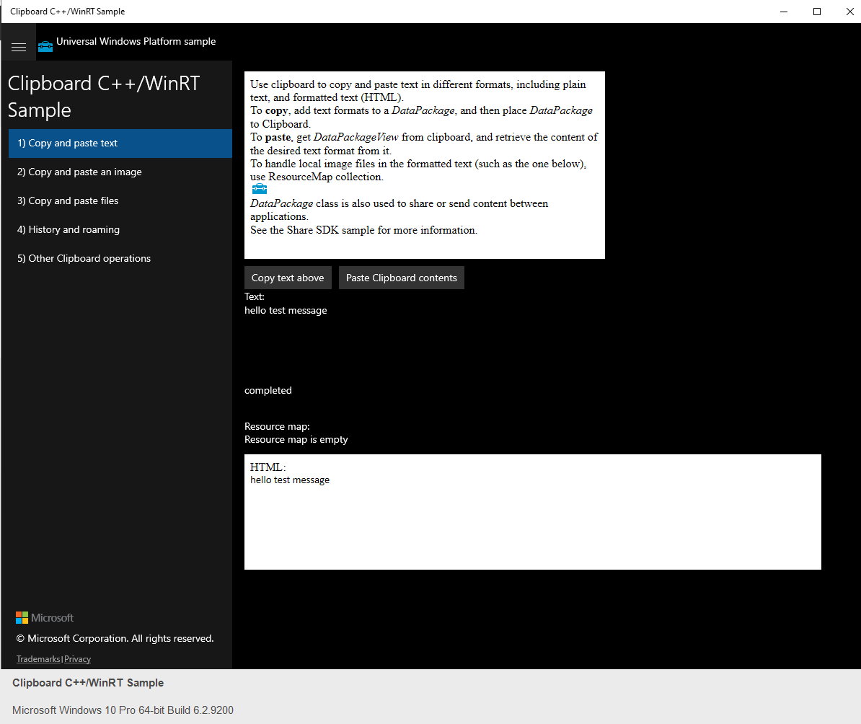Open the Privacy link

77,658
